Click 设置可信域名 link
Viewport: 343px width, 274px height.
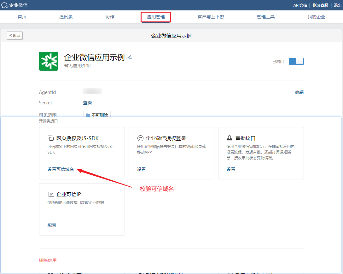click(x=61, y=169)
